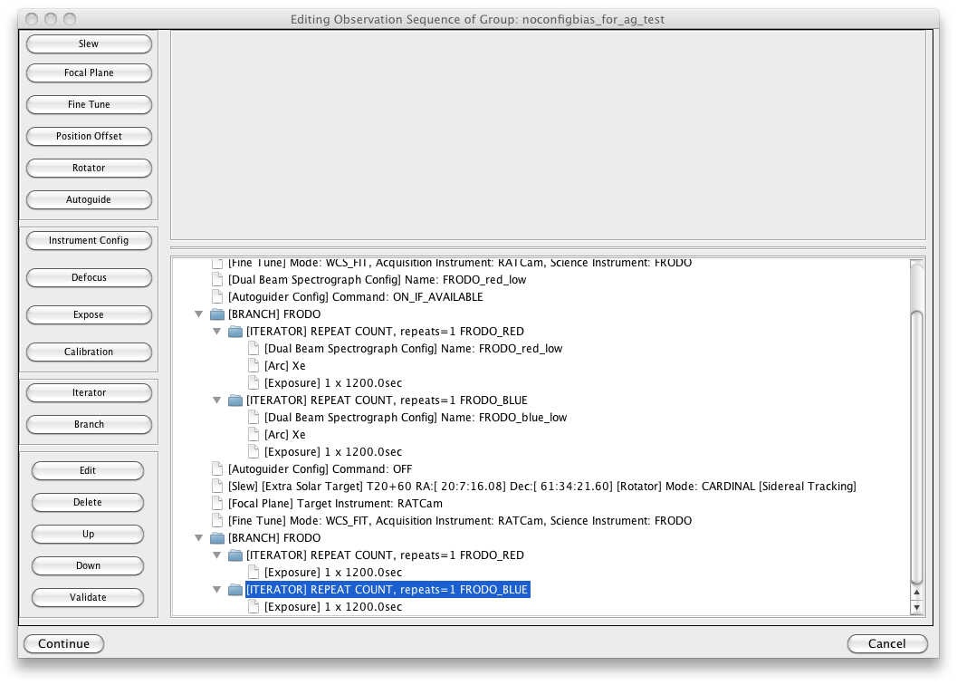The width and height of the screenshot is (957, 685).
Task: Select '[Autoguider Config] Command: OFF' row
Action: [x=320, y=469]
